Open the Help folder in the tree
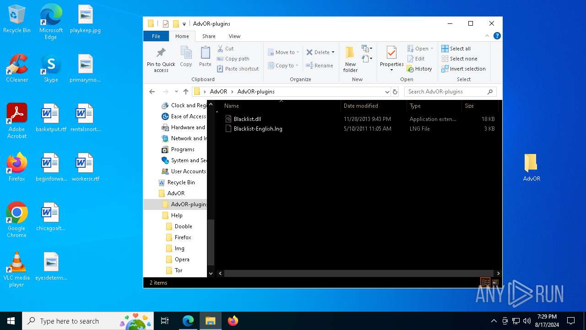The height and width of the screenshot is (330, 586). pyautogui.click(x=173, y=215)
